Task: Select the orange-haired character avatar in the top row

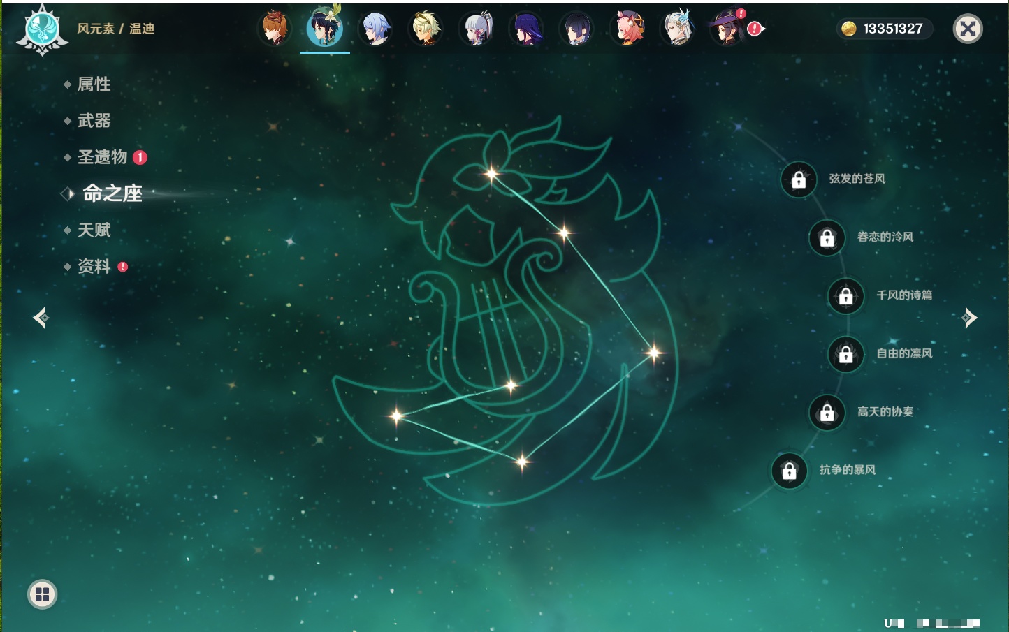Action: pyautogui.click(x=275, y=29)
